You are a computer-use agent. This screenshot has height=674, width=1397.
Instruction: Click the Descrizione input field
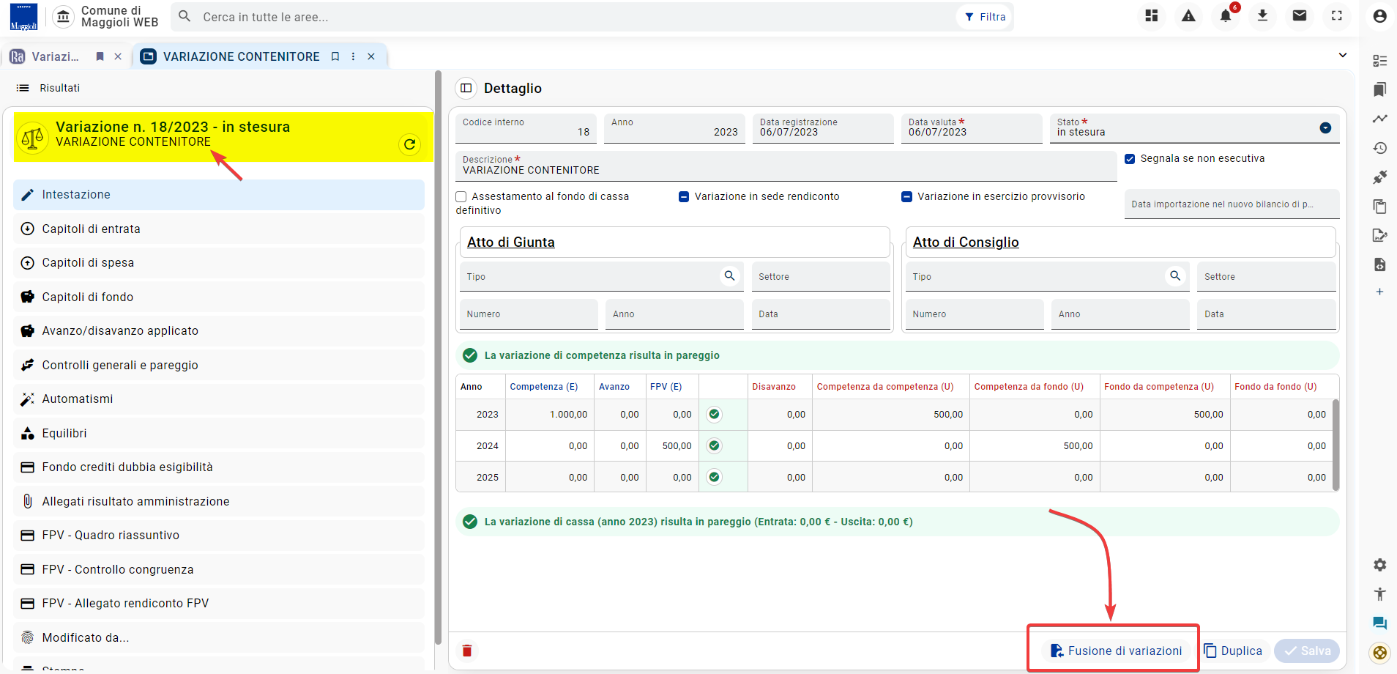tap(786, 166)
